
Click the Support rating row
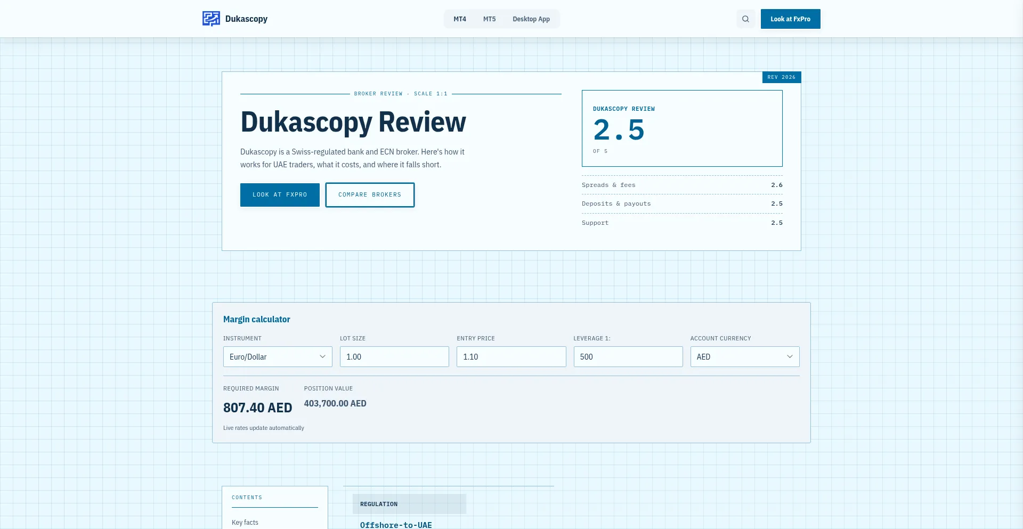pos(682,223)
